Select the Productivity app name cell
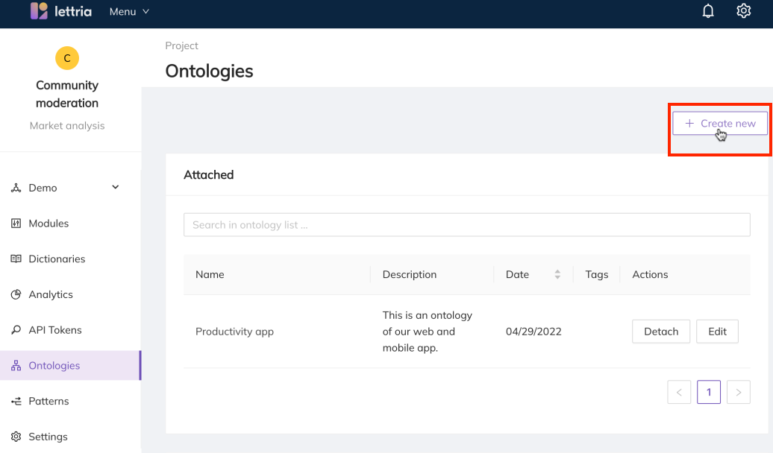The height and width of the screenshot is (453, 773). point(234,332)
